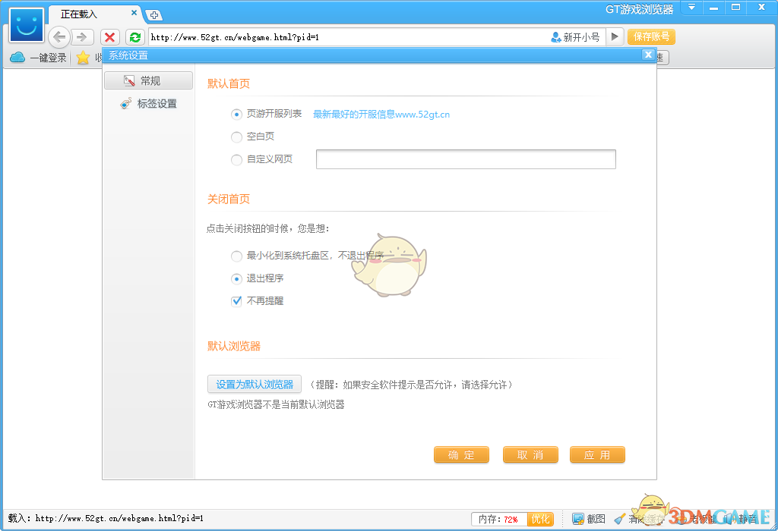Open the browser menu dropdown in titlebar
Viewport: 778px width, 531px height.
click(x=691, y=8)
